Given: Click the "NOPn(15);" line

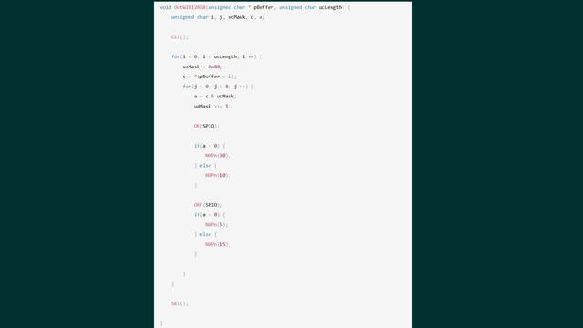Looking at the screenshot, I should [x=218, y=244].
